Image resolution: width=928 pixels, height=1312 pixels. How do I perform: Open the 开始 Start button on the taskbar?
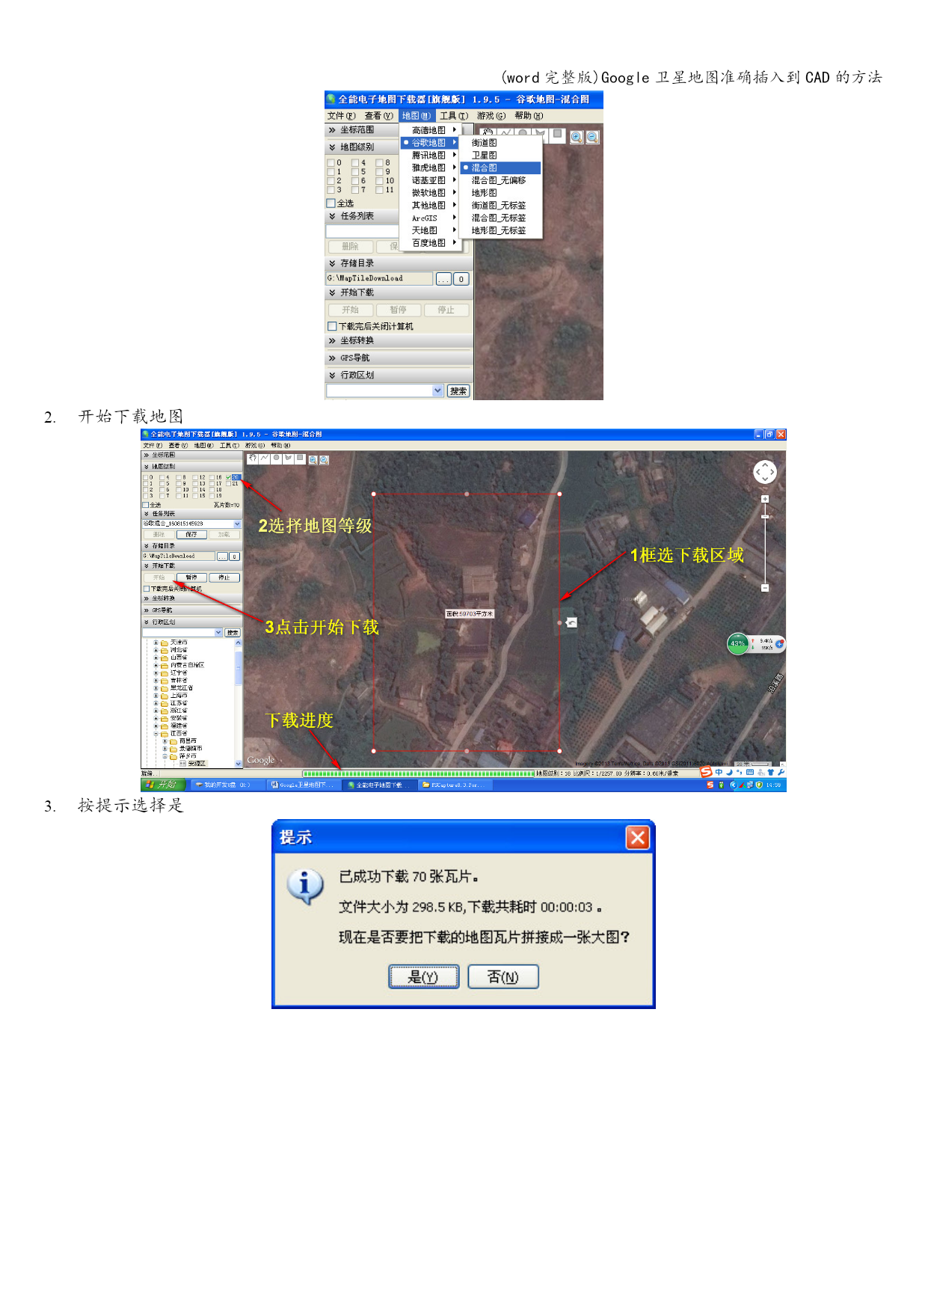(x=163, y=785)
